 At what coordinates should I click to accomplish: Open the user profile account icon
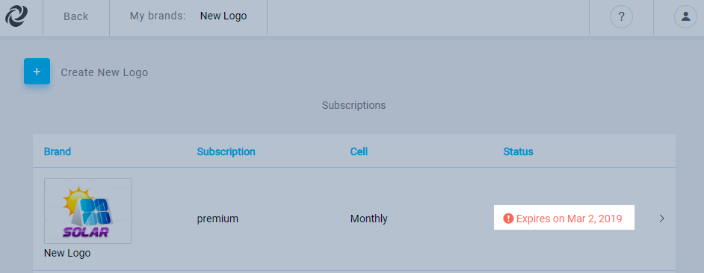(x=685, y=17)
